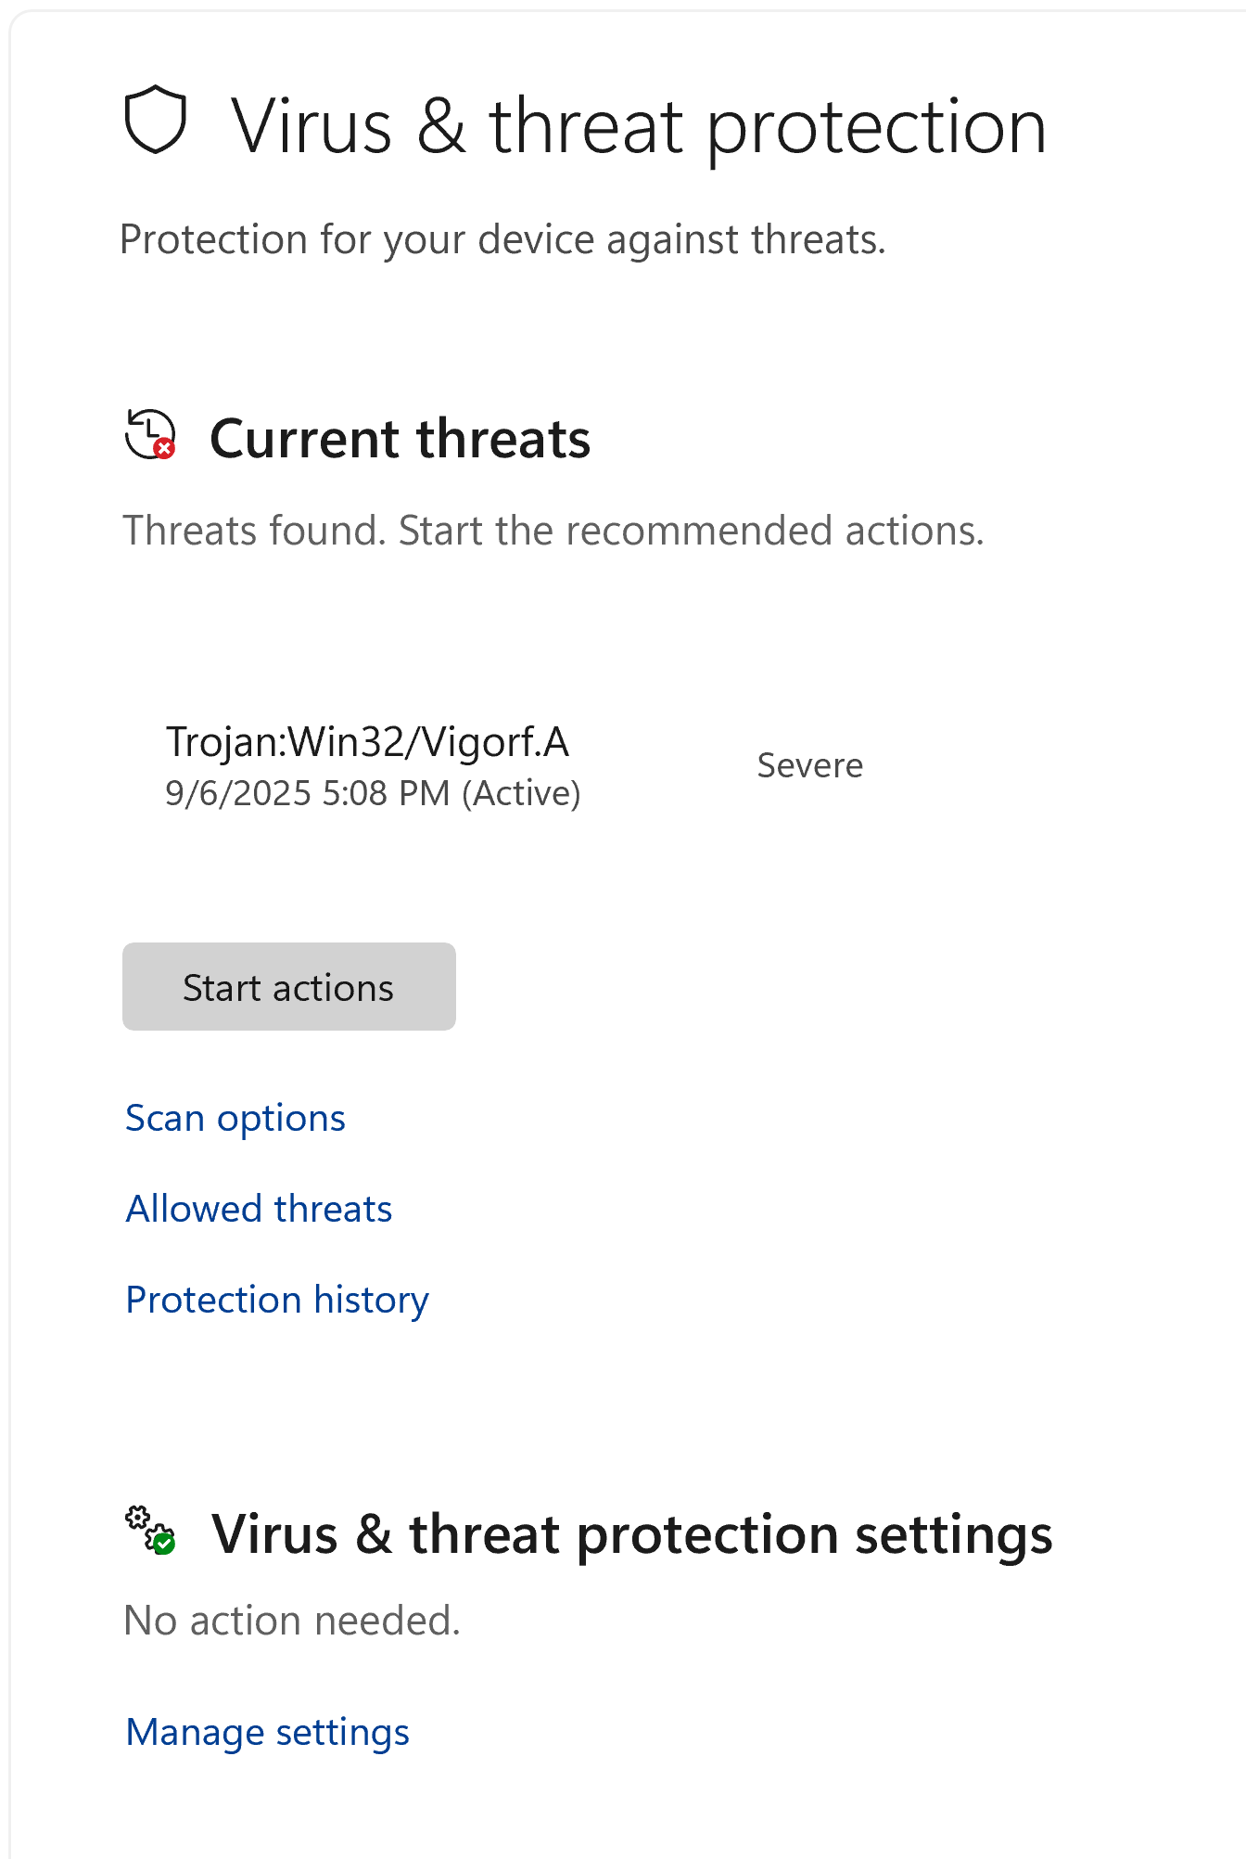This screenshot has height=1859, width=1246.
Task: Expand the Trojan:Win32/Vigorf.A threat entry
Action: click(367, 742)
